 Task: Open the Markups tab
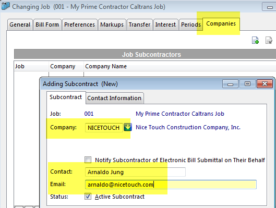(x=112, y=25)
